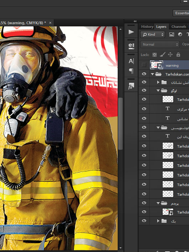The width and height of the screenshot is (189, 252).
Task: Open the Actions panel play icon
Action: (131, 32)
